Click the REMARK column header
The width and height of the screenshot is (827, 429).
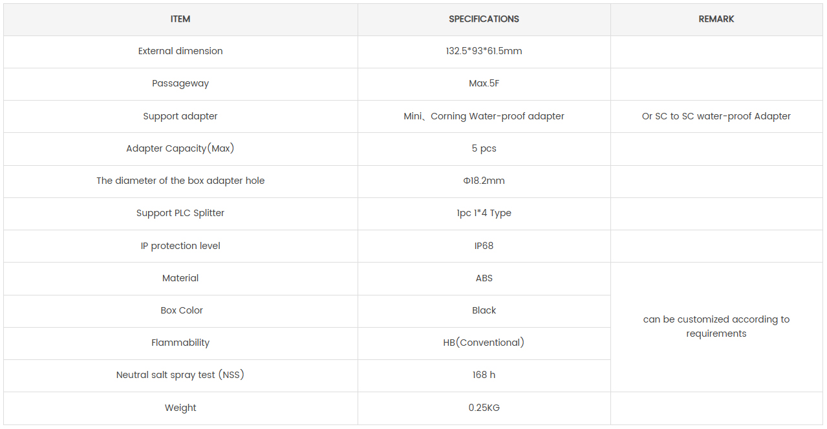point(716,19)
